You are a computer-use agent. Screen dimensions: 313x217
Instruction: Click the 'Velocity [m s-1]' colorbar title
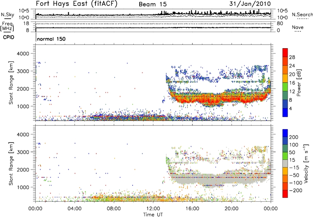306,163
